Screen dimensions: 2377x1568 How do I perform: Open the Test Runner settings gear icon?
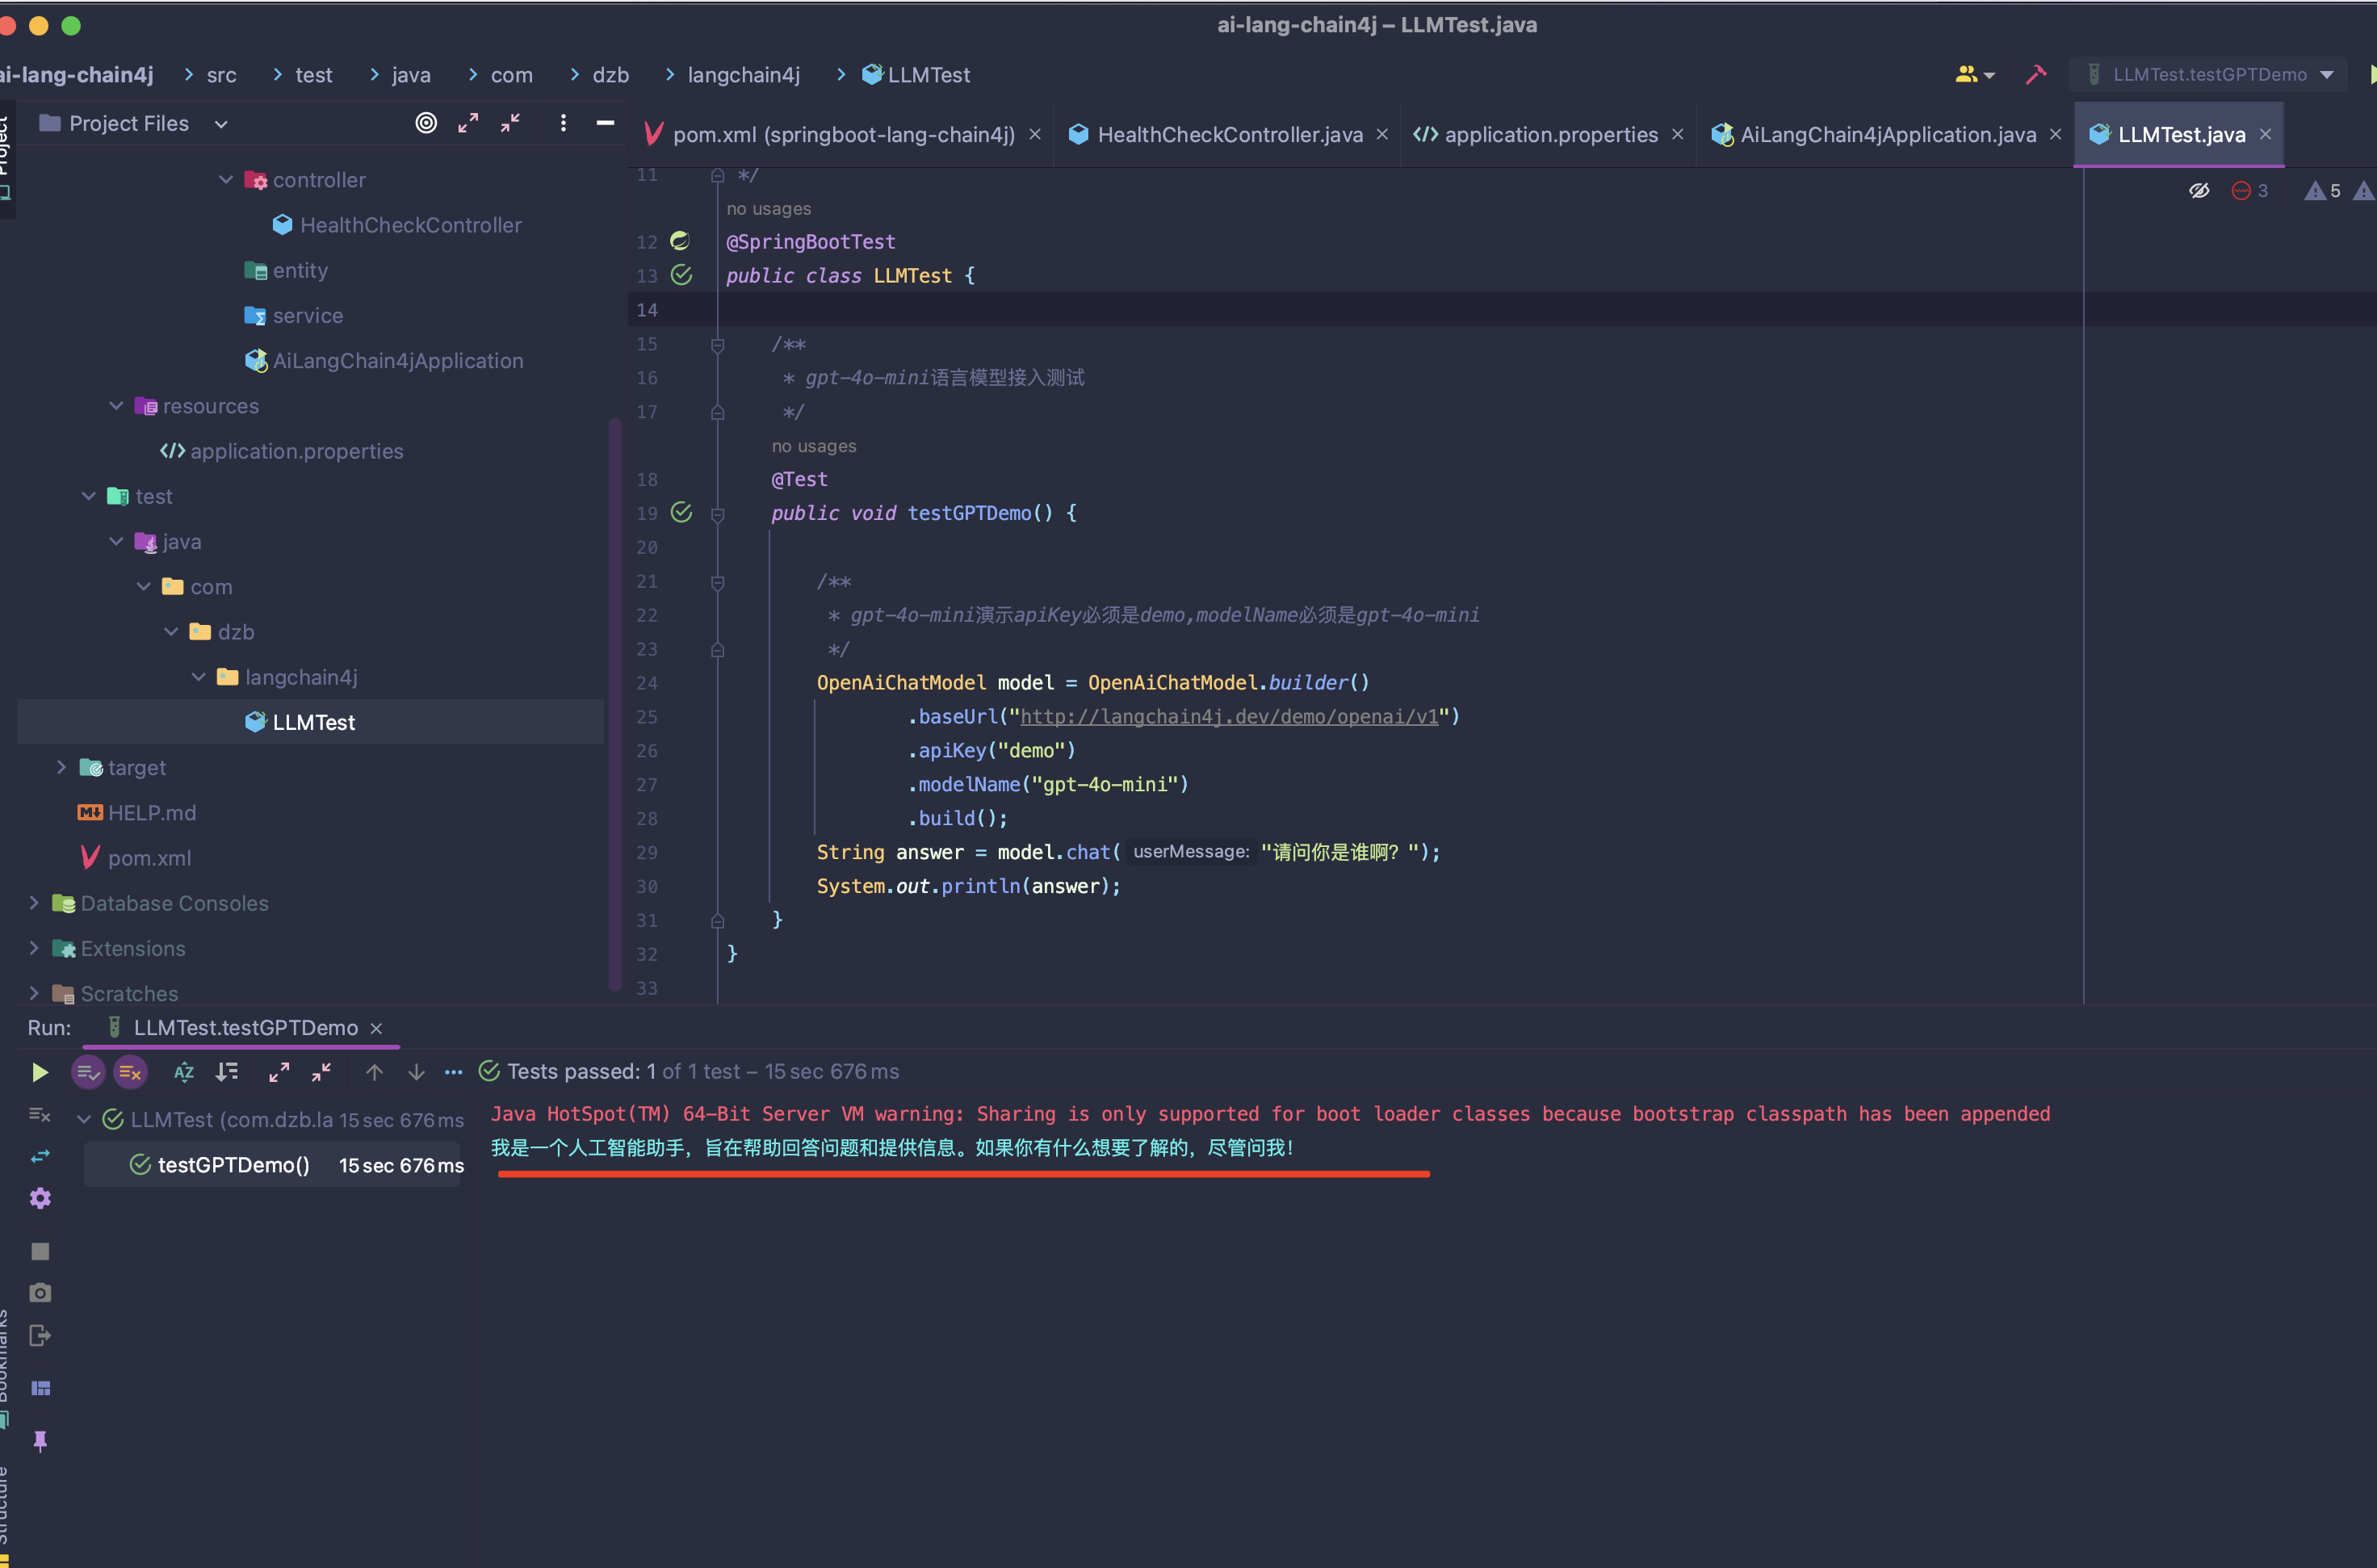40,1198
